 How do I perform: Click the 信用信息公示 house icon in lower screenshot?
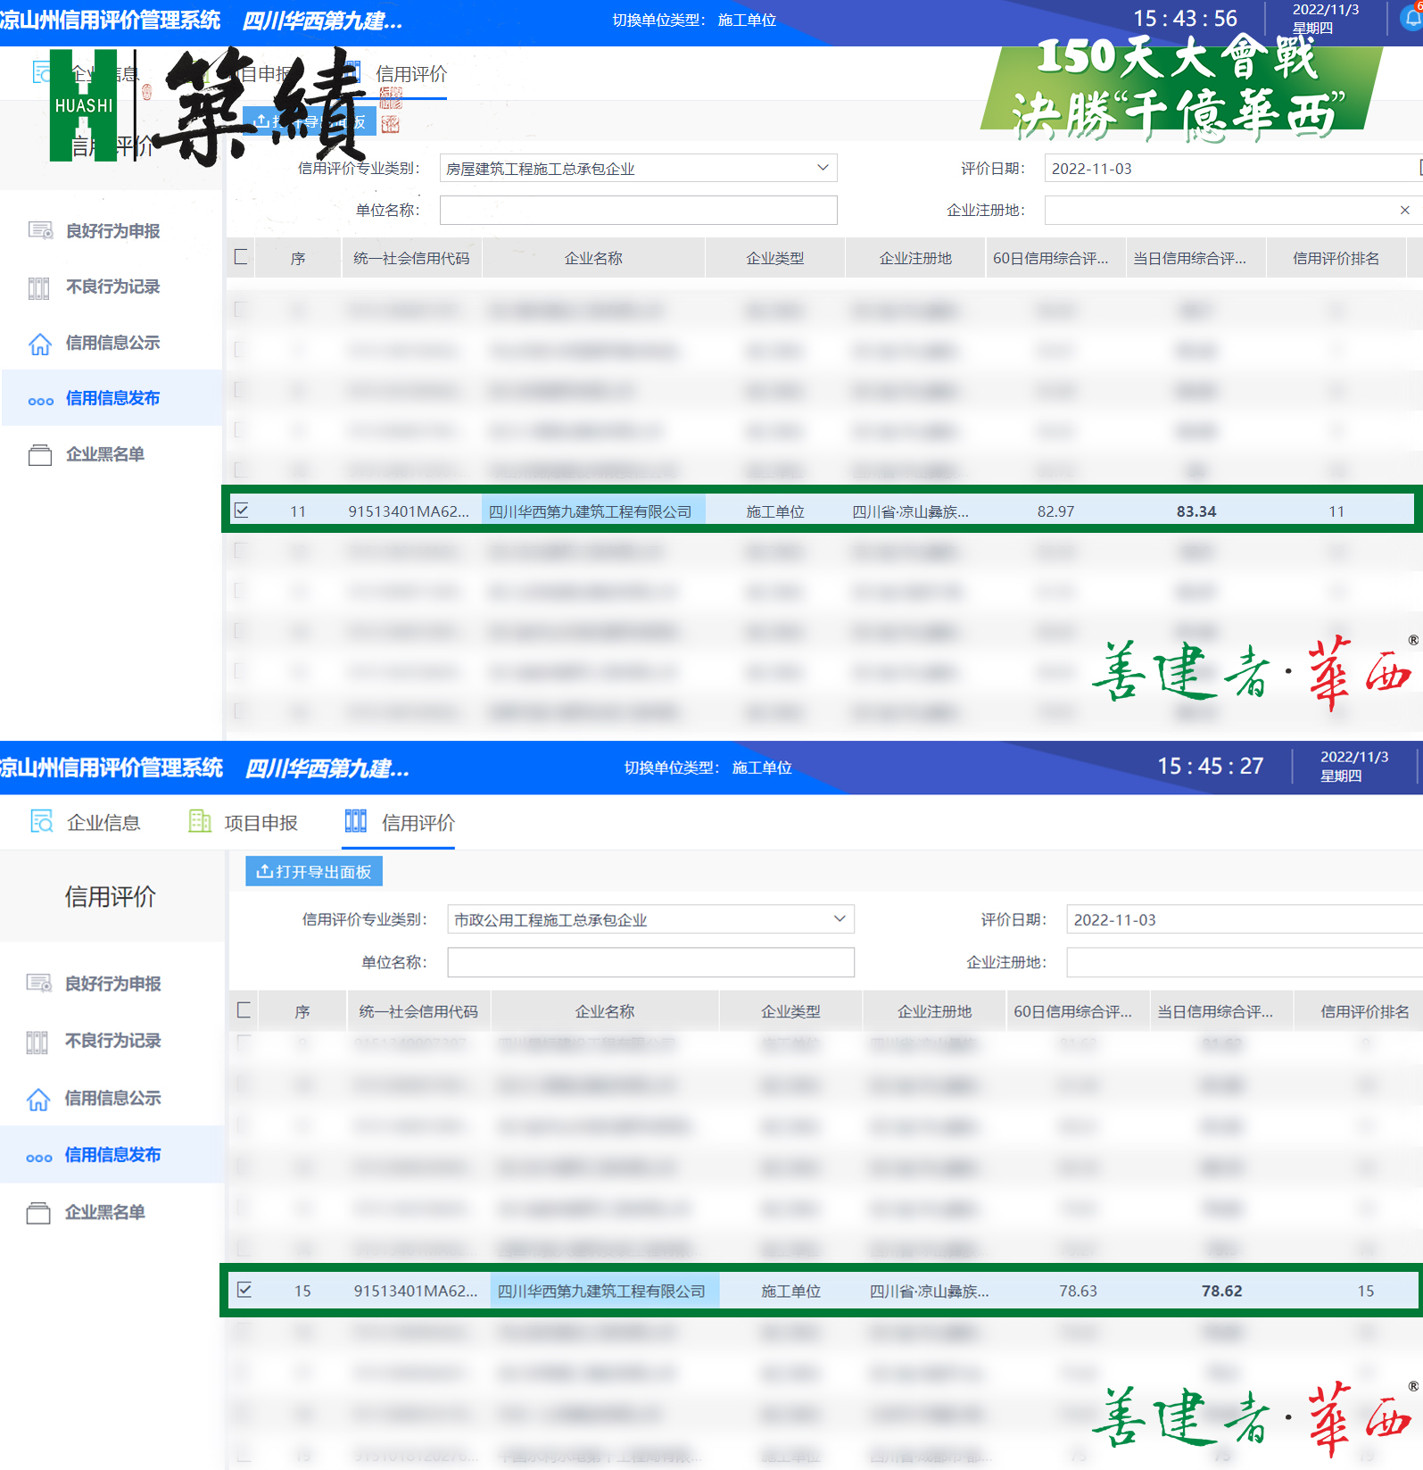pos(38,1099)
